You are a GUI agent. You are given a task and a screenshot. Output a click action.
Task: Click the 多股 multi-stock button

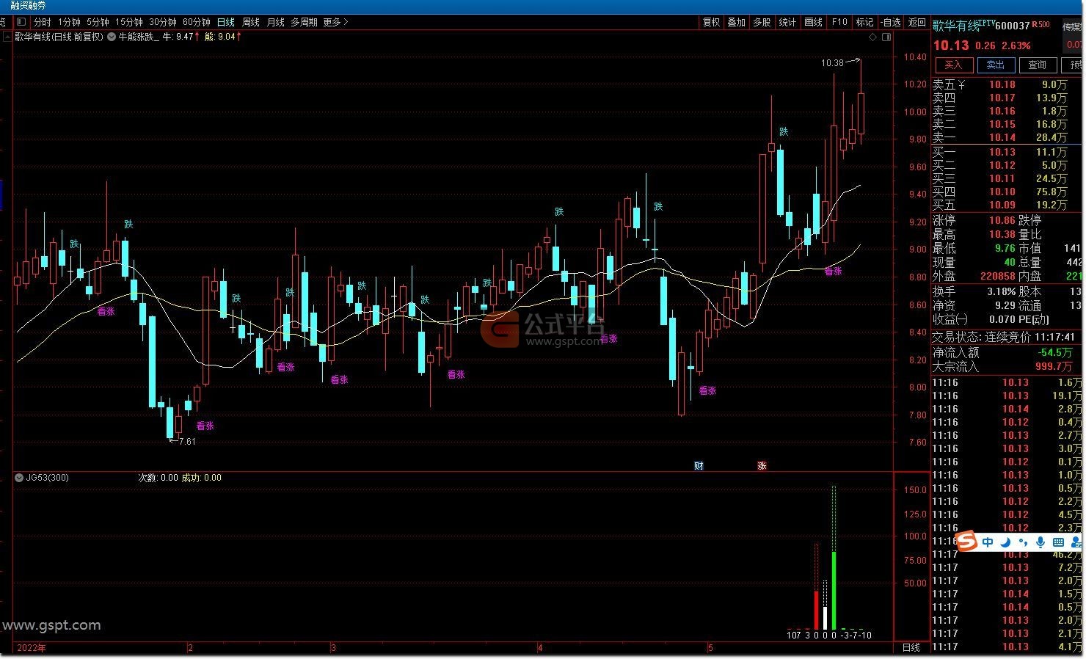[x=762, y=22]
